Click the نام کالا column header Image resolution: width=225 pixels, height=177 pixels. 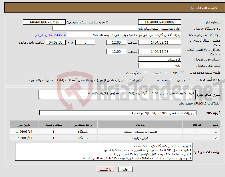(140, 125)
